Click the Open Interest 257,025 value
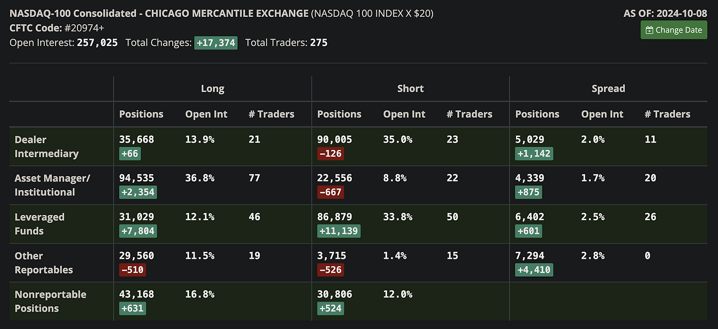 97,43
